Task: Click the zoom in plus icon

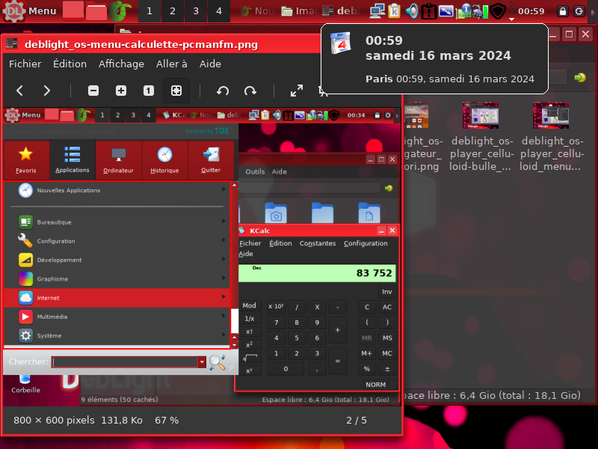Action: click(121, 91)
